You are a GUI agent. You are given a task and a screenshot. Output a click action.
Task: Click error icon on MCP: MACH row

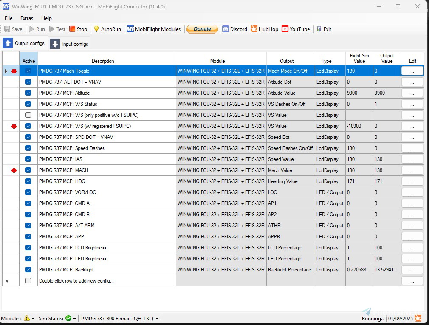[x=14, y=170]
